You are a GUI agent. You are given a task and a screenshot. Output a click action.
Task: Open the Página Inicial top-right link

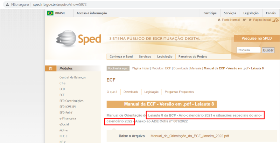(262, 20)
